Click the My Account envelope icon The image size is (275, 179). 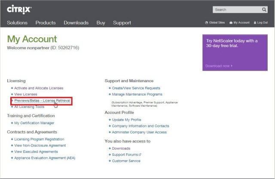pos(230,23)
